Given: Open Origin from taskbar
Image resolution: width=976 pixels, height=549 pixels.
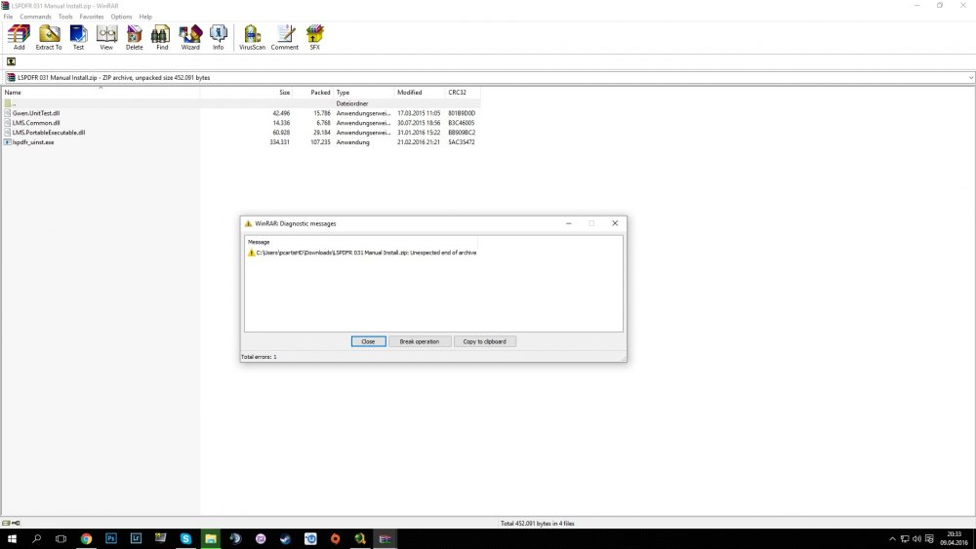Looking at the screenshot, I should pyautogui.click(x=335, y=539).
